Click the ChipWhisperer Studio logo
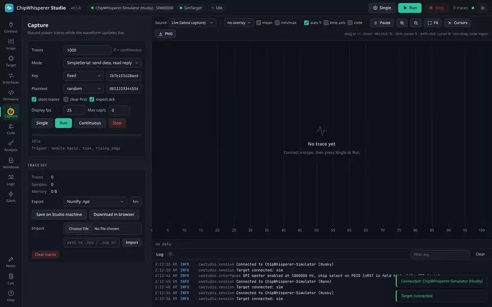Viewport: 492px width, 307px height. [9, 8]
